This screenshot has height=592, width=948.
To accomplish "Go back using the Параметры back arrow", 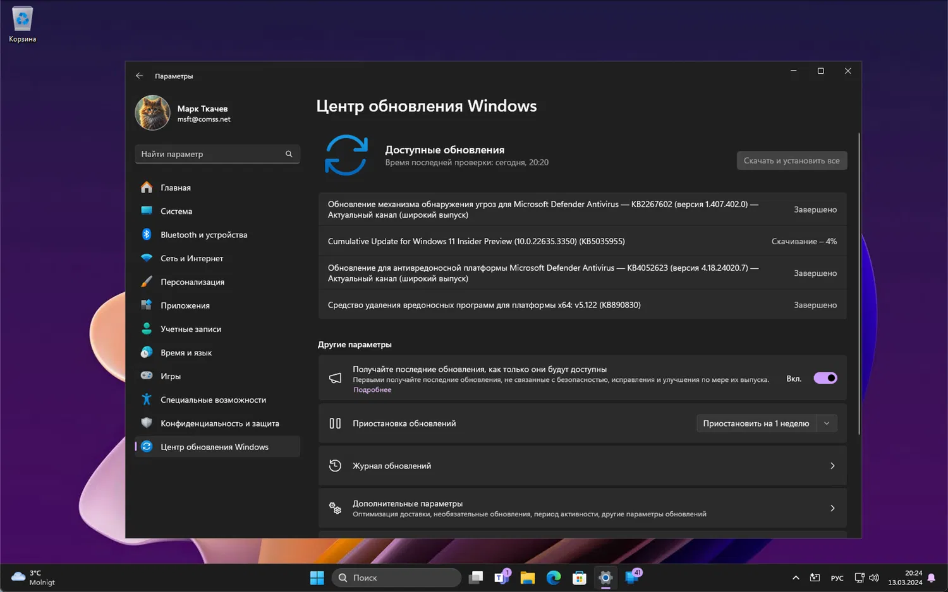I will click(140, 76).
